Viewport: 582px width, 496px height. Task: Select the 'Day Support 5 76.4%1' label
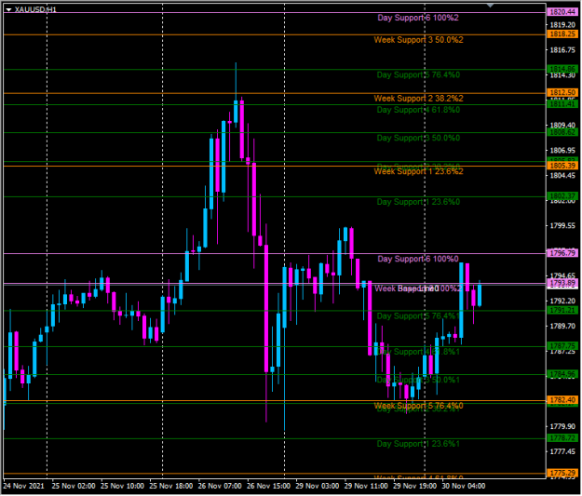pyautogui.click(x=418, y=316)
